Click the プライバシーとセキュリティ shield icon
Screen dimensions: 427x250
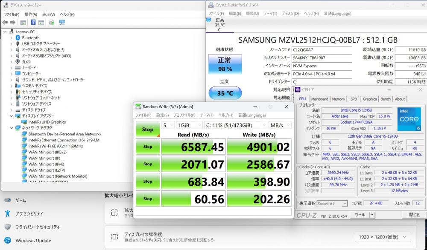tap(8, 227)
